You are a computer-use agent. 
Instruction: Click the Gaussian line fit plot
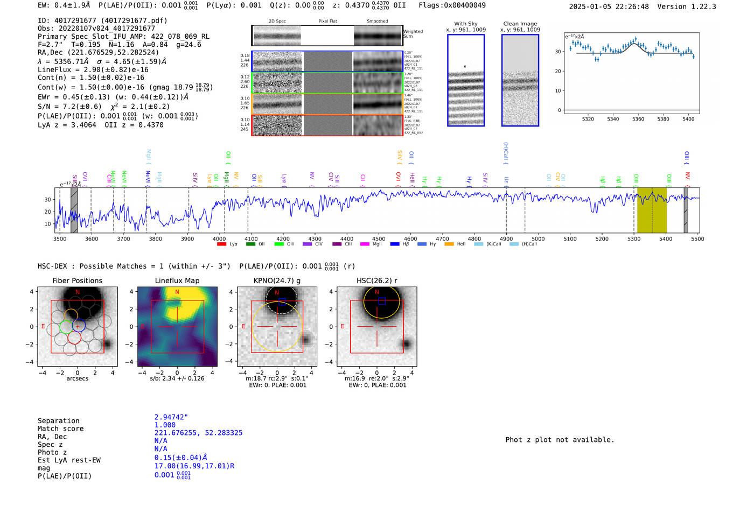[x=631, y=73]
